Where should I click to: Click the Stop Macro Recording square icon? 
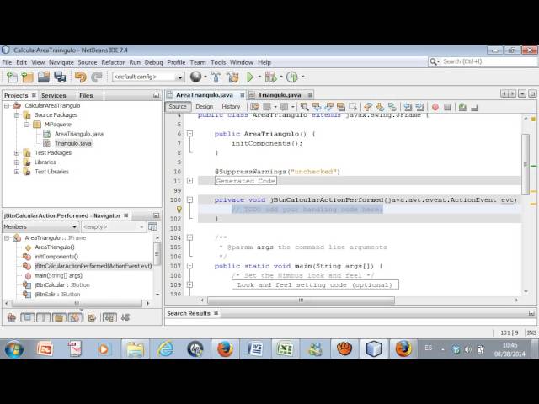point(447,107)
